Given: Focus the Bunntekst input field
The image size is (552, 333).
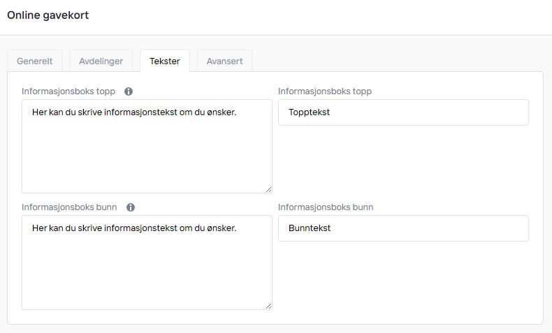Looking at the screenshot, I should 402,228.
